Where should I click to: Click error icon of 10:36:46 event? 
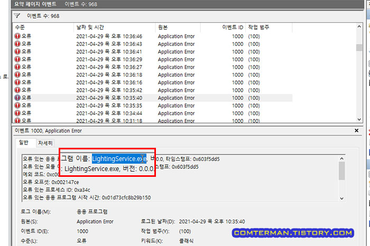pos(17,36)
